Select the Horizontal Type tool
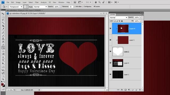 click(3, 60)
